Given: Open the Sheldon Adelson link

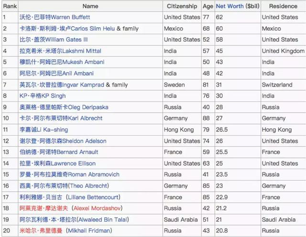Looking at the screenshot, I should (x=63, y=141).
